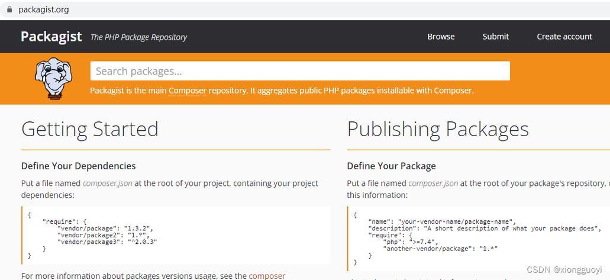Click the "vendor/package3": "^2.0.3" code line
The width and height of the screenshot is (610, 280).
coord(107,242)
